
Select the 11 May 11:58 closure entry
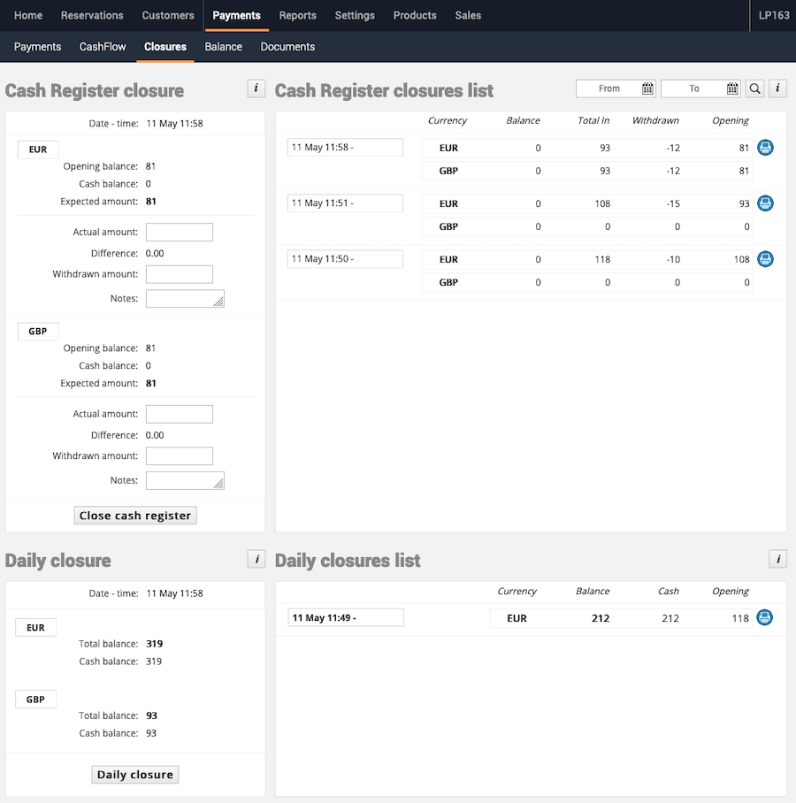point(345,148)
